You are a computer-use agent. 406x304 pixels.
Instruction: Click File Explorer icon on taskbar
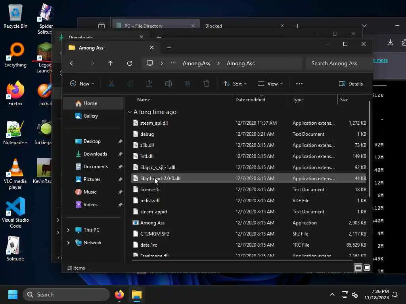[x=137, y=294]
